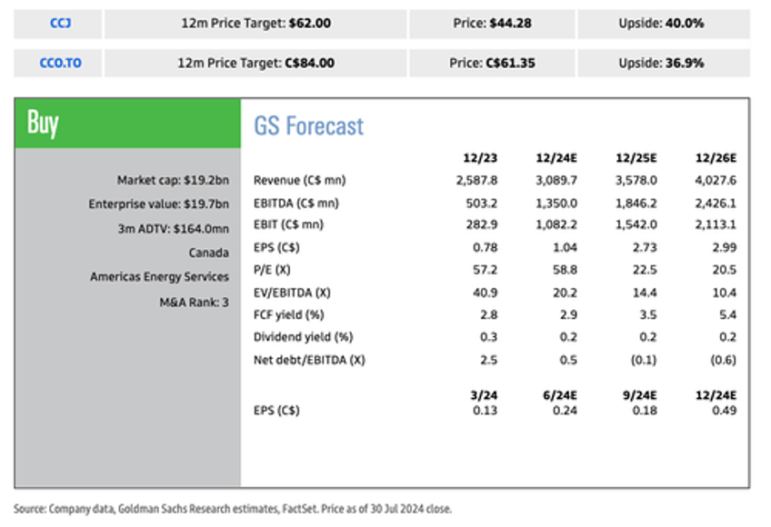This screenshot has height=527, width=771.
Task: Click the GS Forecast heading
Action: click(x=309, y=126)
